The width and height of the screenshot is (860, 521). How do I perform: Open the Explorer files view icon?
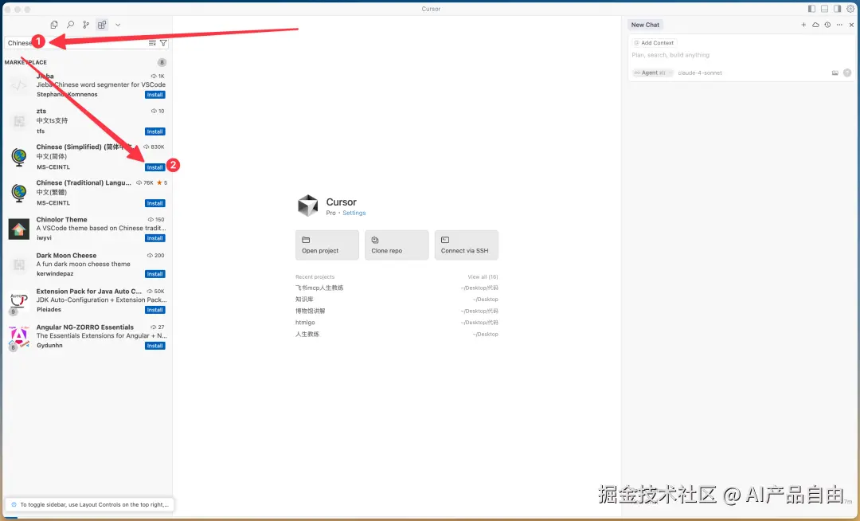tap(54, 25)
